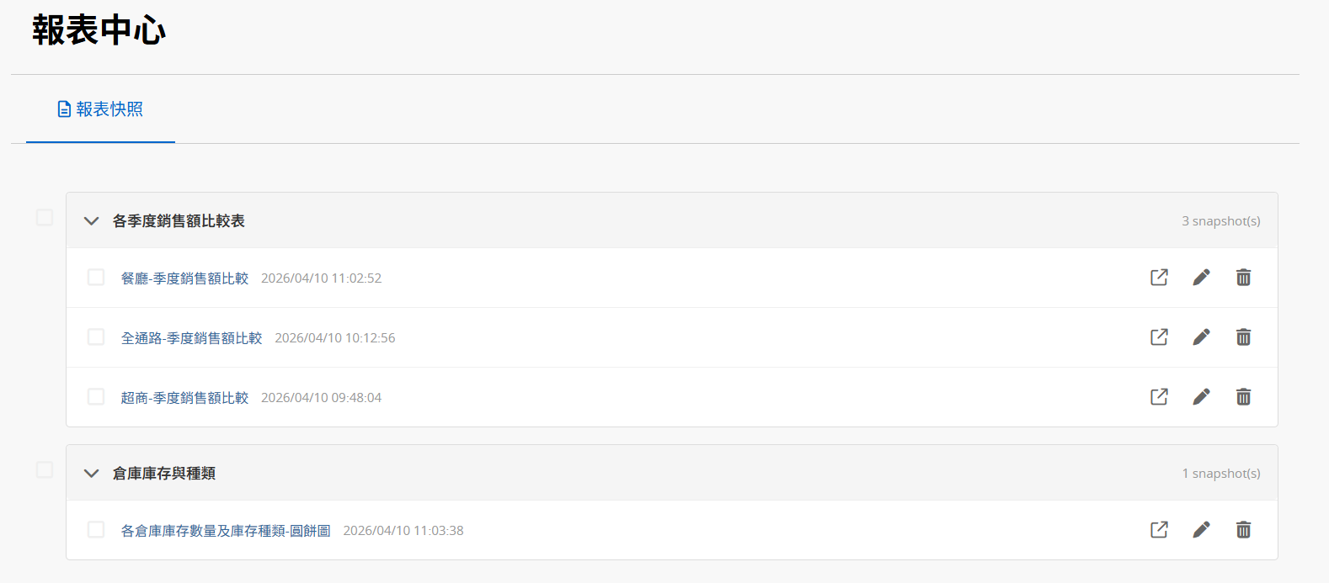
Task: Edit the 各倉庫庫存數量及庫存種類-圓餅圖 snapshot
Action: tap(1201, 530)
